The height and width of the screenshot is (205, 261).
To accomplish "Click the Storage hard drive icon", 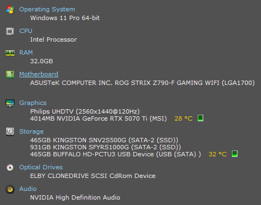I will (x=10, y=132).
